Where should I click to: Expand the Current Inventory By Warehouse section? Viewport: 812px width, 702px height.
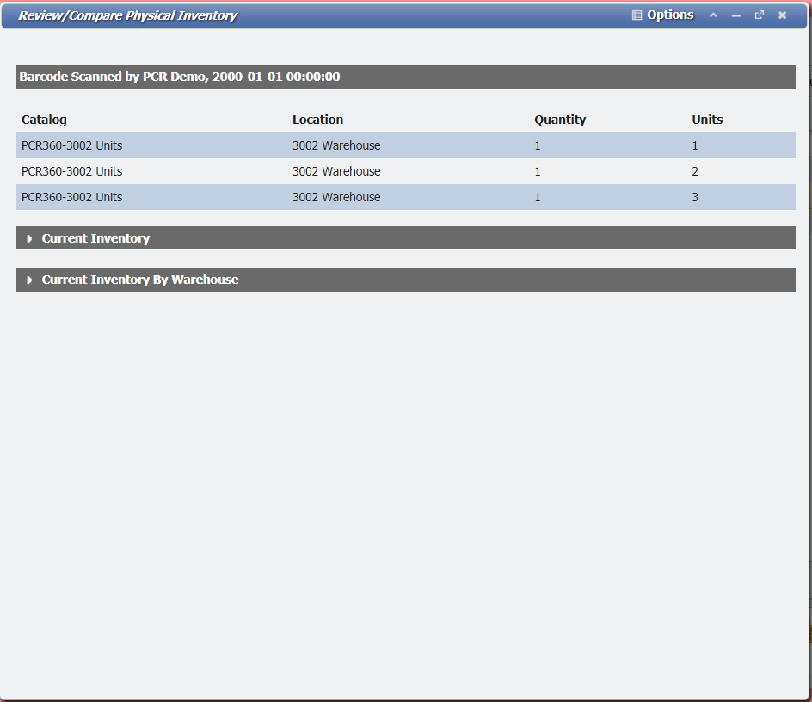[x=139, y=280]
